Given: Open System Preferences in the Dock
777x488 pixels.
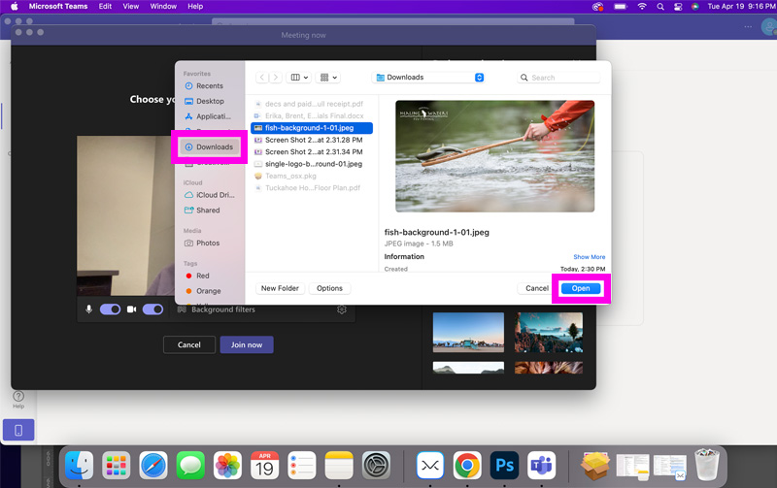Looking at the screenshot, I should [376, 466].
